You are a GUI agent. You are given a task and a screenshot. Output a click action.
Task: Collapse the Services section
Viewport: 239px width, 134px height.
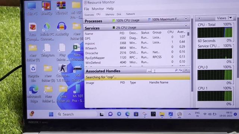pyautogui.click(x=186, y=26)
